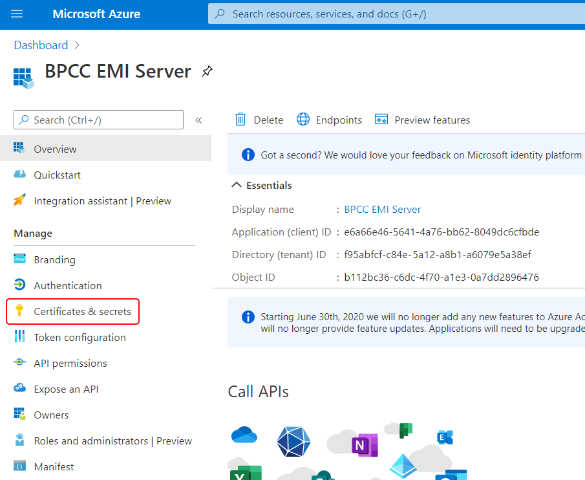The image size is (585, 480).
Task: Click the Integration assistant rocket icon
Action: [x=19, y=200]
